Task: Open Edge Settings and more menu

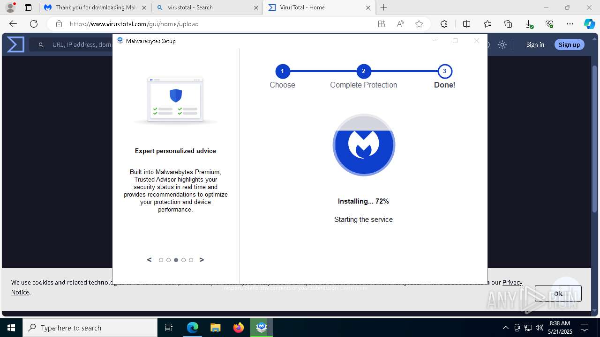Action: [570, 24]
